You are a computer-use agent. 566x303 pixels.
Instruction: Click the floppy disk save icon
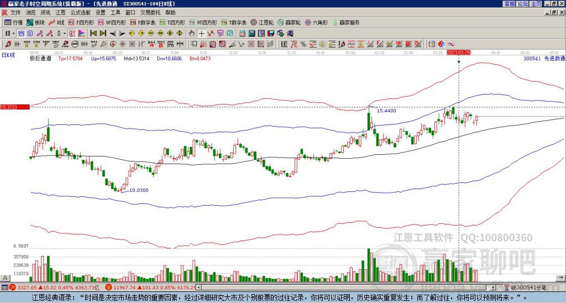coord(271,34)
